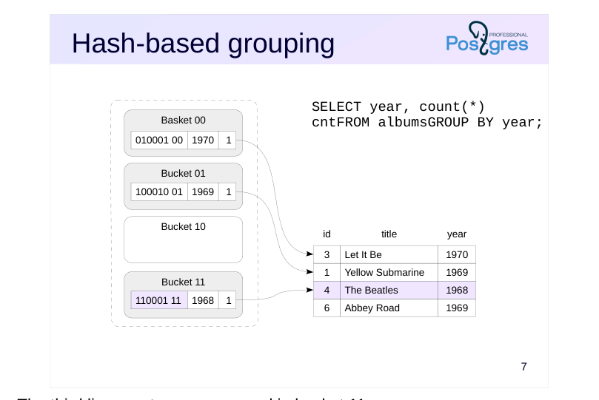Image resolution: width=599 pixels, height=400 pixels.
Task: Click year 1970 inside Basket 00
Action: point(203,140)
